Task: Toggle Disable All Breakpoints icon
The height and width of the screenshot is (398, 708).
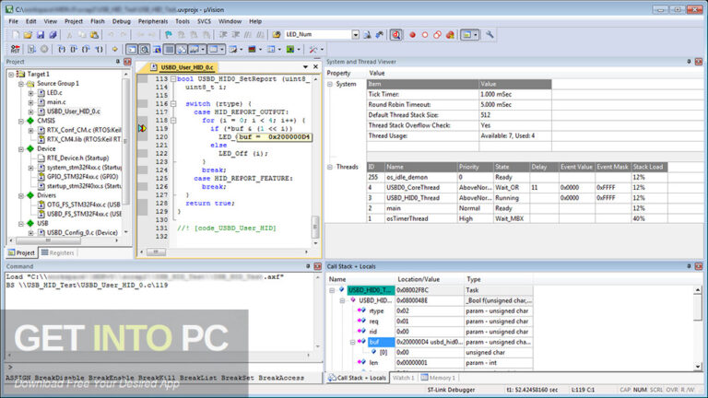Action: click(x=438, y=35)
